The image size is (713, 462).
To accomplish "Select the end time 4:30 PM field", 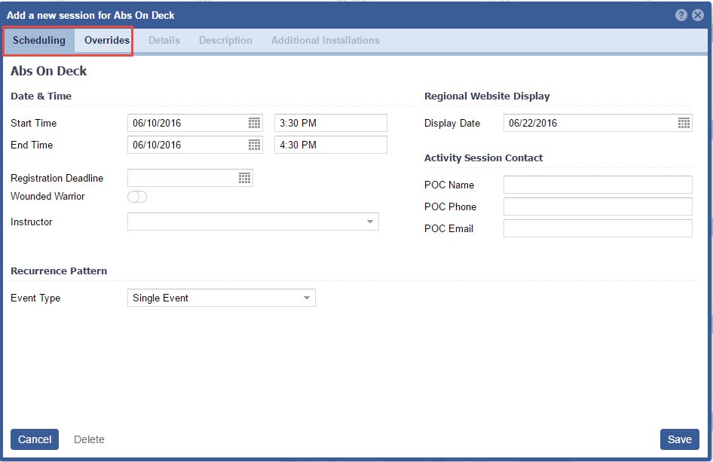I will coord(330,145).
